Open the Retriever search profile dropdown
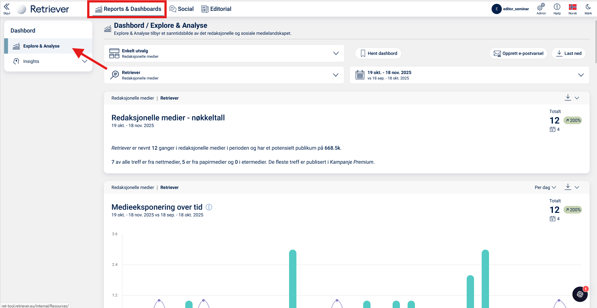 tap(224, 75)
